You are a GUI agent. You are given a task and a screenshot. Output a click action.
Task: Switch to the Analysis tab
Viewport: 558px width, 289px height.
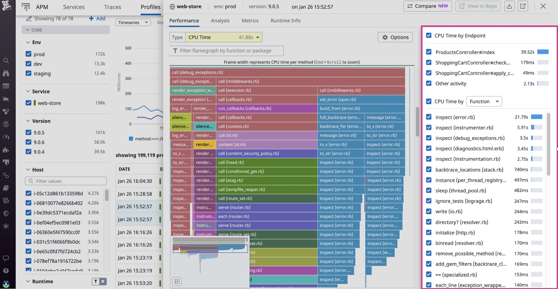pyautogui.click(x=220, y=21)
